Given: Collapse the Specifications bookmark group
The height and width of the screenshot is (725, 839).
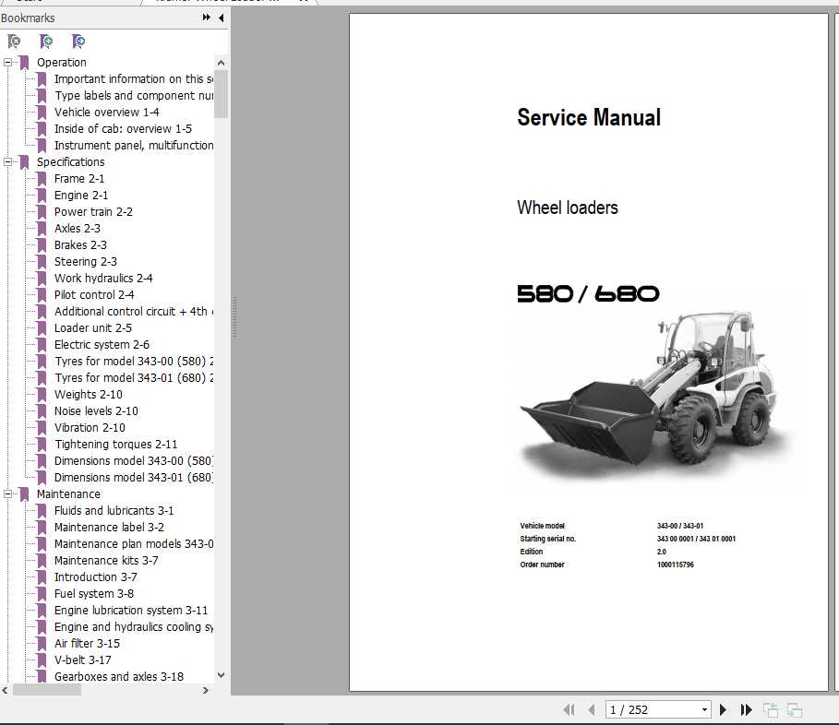Looking at the screenshot, I should coord(7,162).
